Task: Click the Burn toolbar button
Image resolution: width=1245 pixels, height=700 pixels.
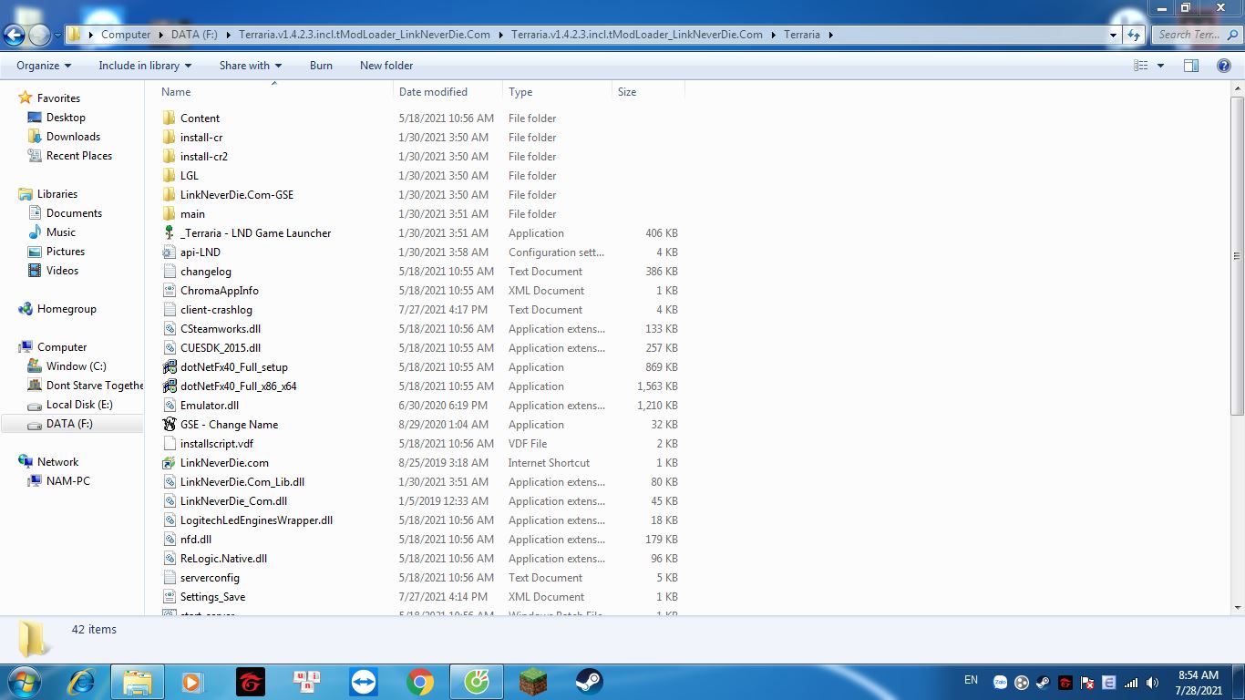Action: pyautogui.click(x=321, y=66)
